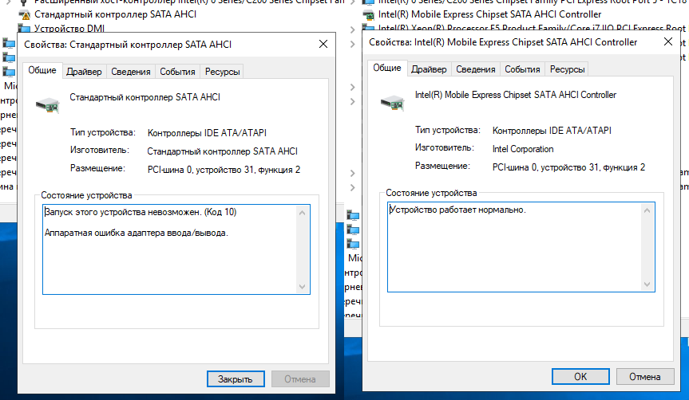
Task: Switch to Ресурсы tab in Intel controller dialog
Action: pyautogui.click(x=568, y=69)
